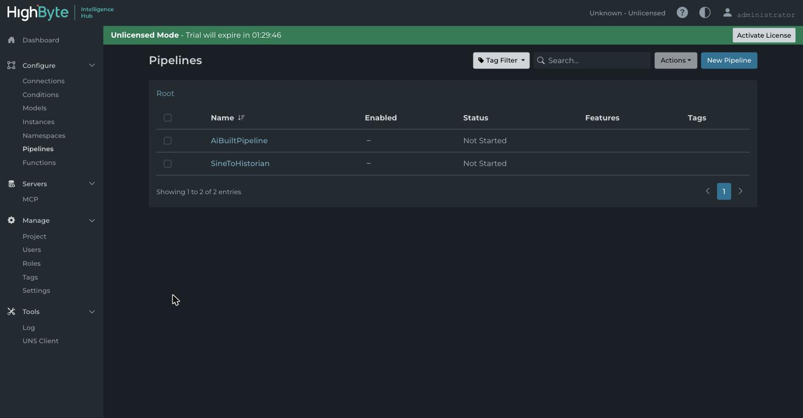This screenshot has width=803, height=418.
Task: Collapse the Tools section chevron
Action: 92,311
